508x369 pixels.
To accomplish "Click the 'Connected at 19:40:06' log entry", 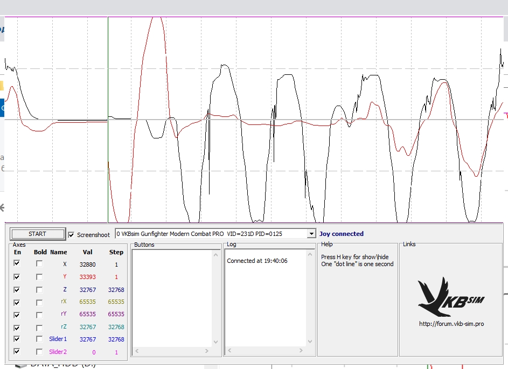I will pos(257,261).
